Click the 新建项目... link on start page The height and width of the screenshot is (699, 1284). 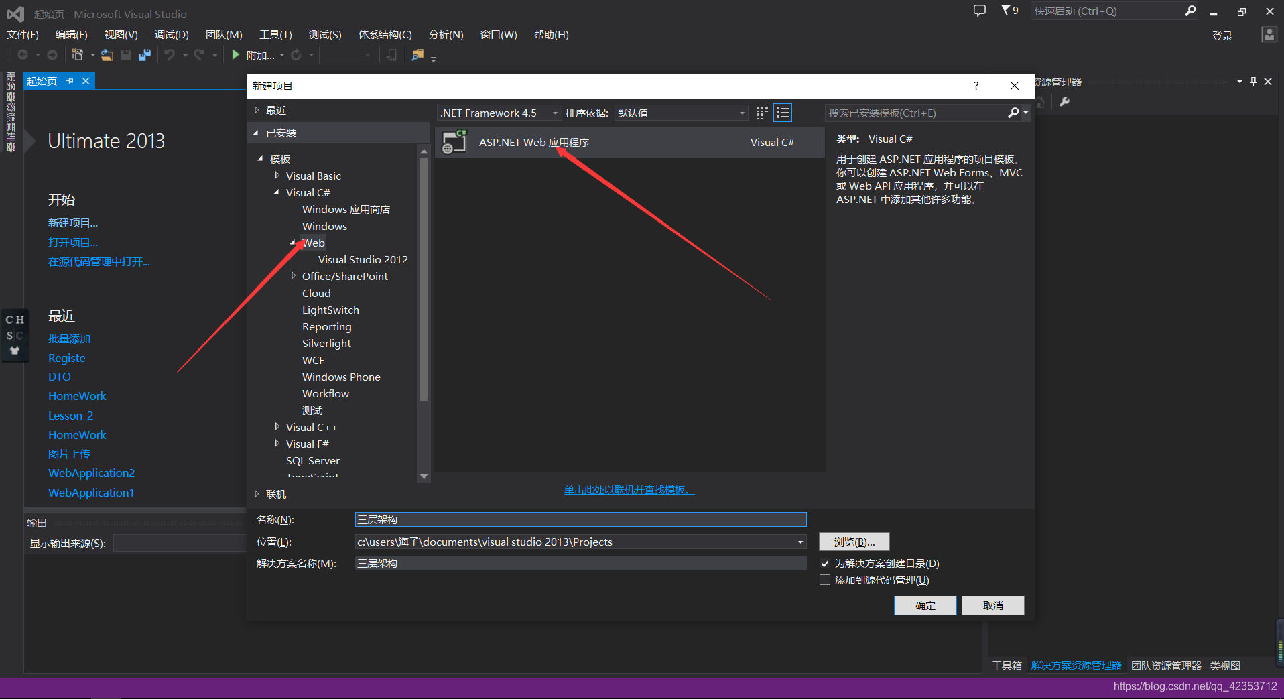73,223
